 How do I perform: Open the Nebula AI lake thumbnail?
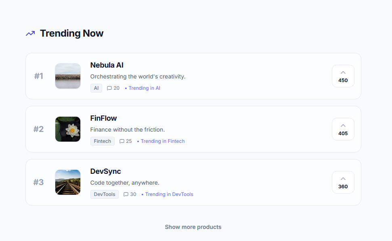point(68,76)
